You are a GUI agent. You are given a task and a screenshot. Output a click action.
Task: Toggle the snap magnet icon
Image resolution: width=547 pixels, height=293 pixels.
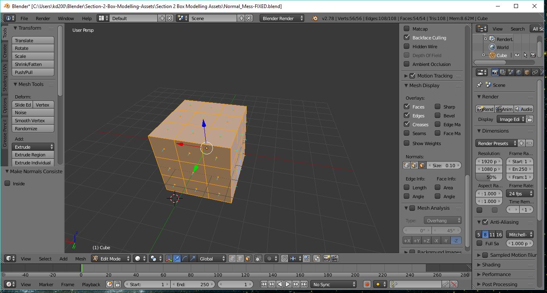coord(284,258)
